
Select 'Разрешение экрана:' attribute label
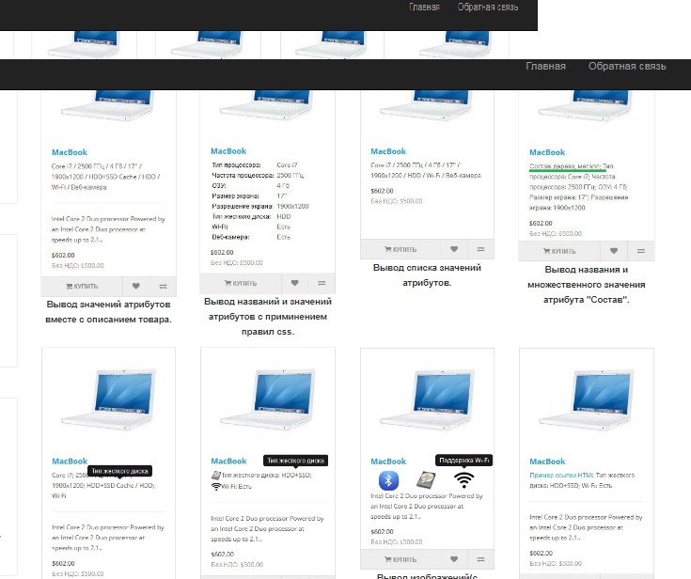pos(242,206)
